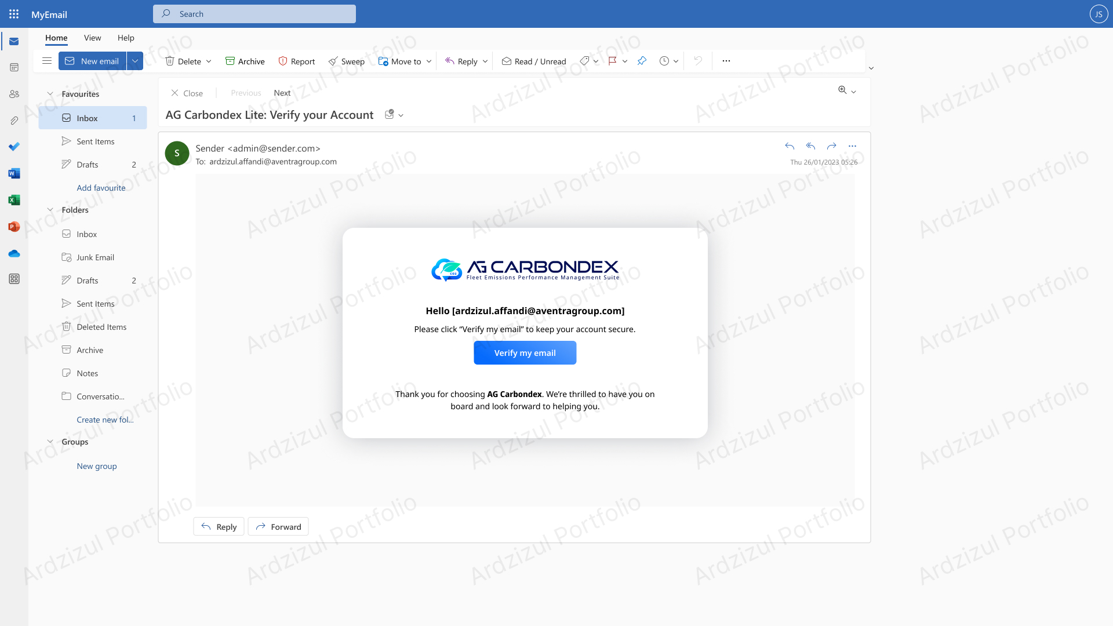
Task: Open Categorize dropdown arrow
Action: [x=596, y=61]
